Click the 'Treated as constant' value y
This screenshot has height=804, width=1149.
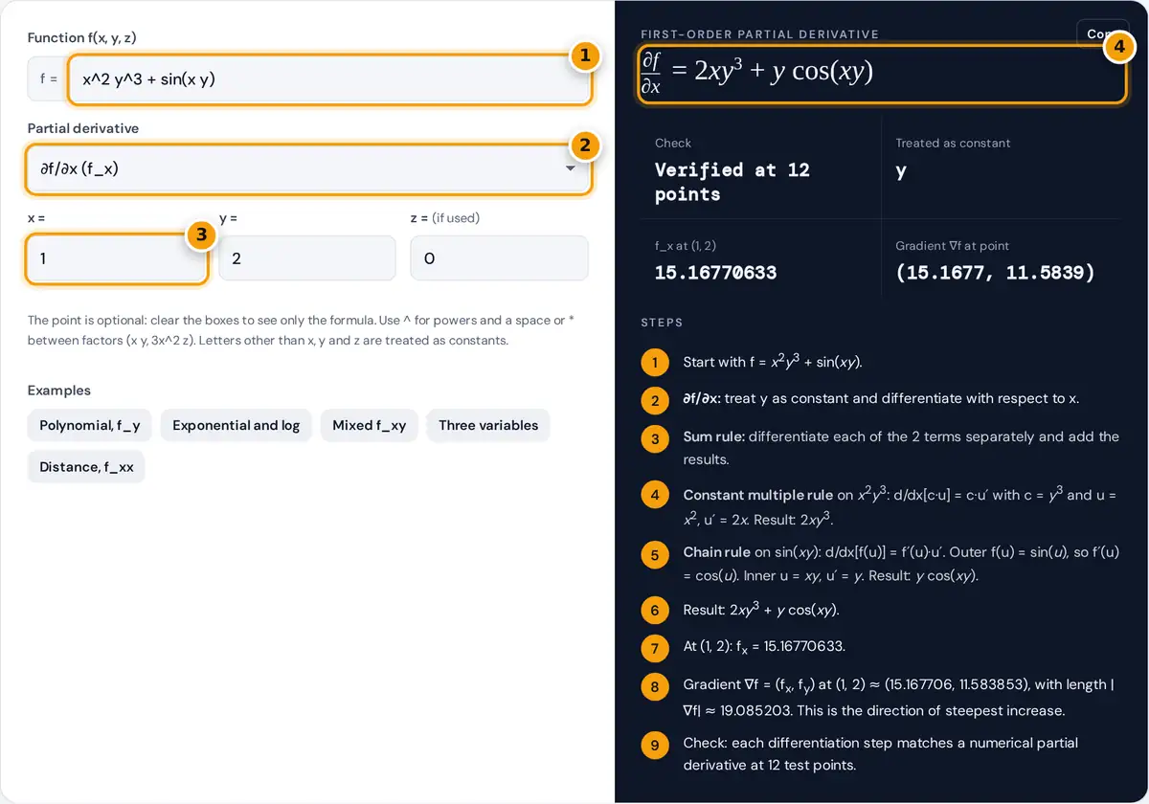pyautogui.click(x=901, y=170)
